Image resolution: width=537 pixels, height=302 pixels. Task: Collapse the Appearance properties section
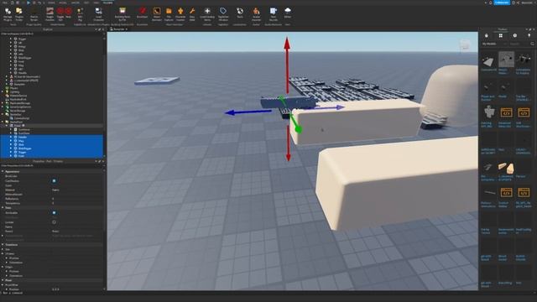tap(3, 171)
